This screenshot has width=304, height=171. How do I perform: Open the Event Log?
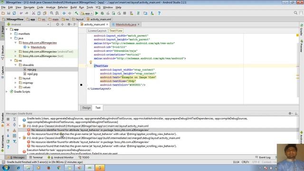click(263, 157)
